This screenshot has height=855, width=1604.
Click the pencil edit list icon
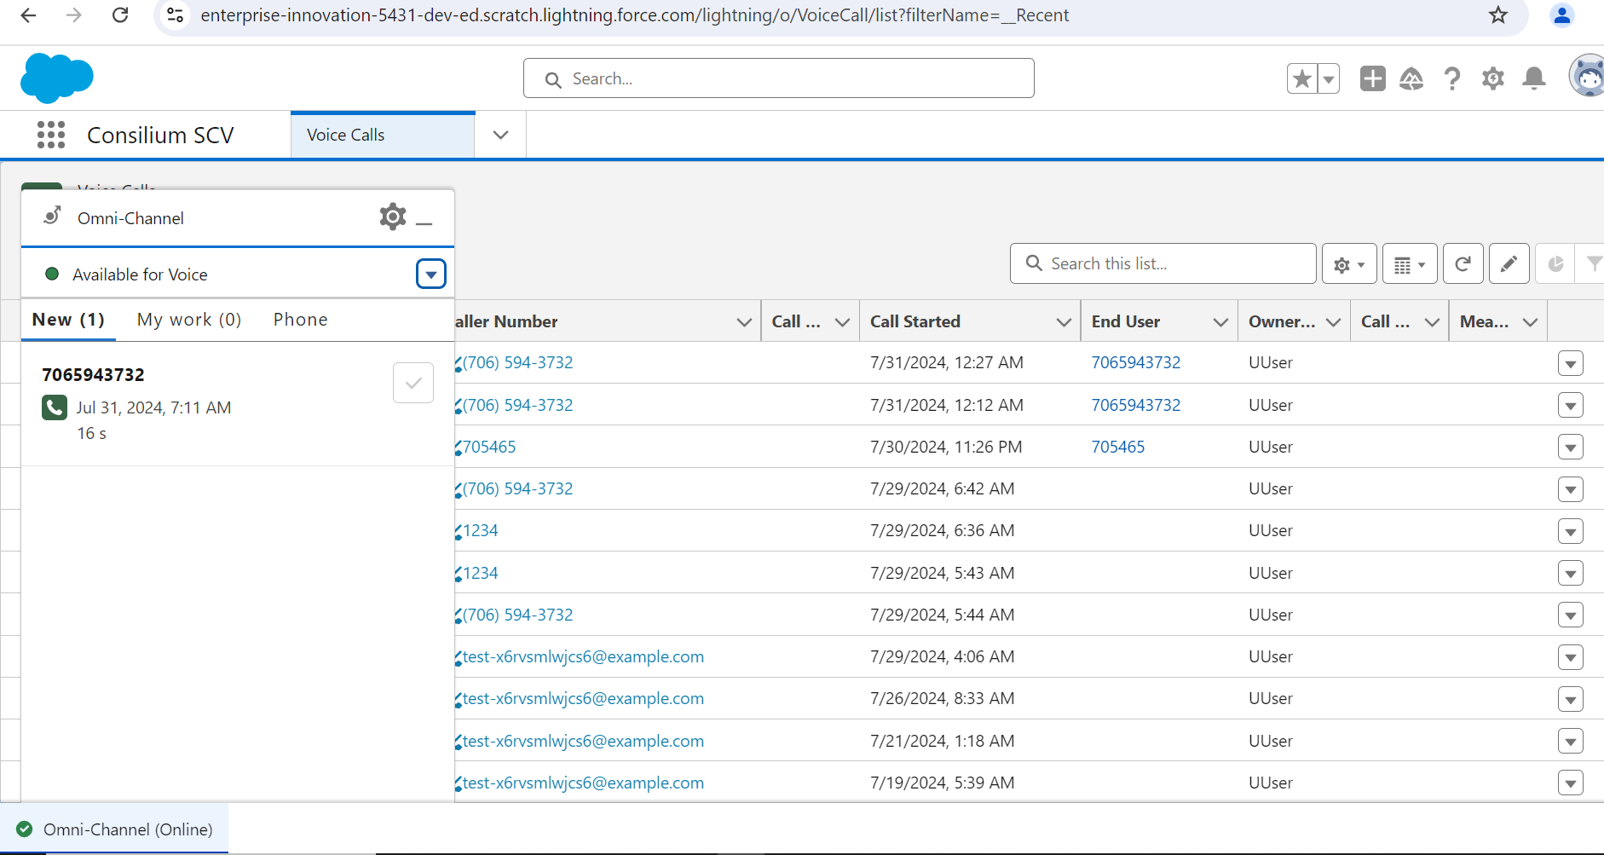(1509, 264)
